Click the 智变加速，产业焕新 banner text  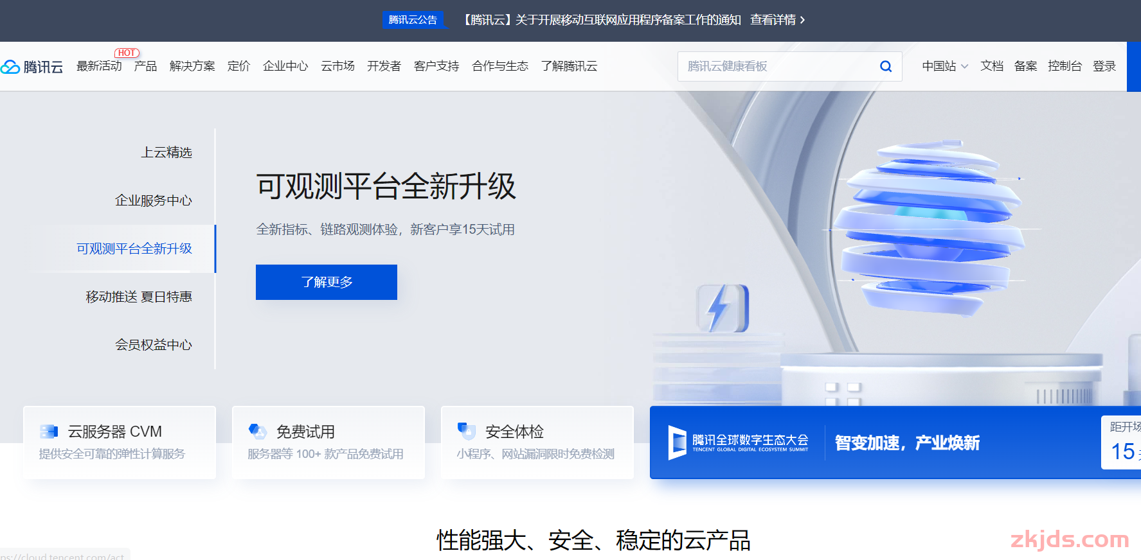pyautogui.click(x=907, y=442)
